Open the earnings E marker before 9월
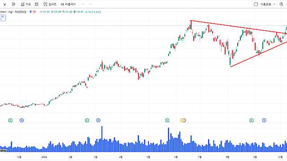 coord(252,120)
